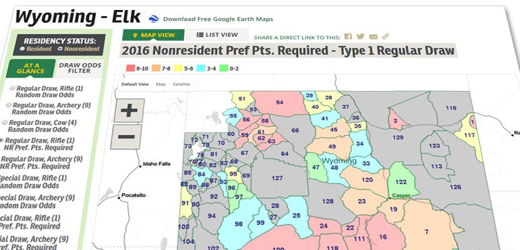
Task: Switch map to Default View
Action: pyautogui.click(x=135, y=84)
